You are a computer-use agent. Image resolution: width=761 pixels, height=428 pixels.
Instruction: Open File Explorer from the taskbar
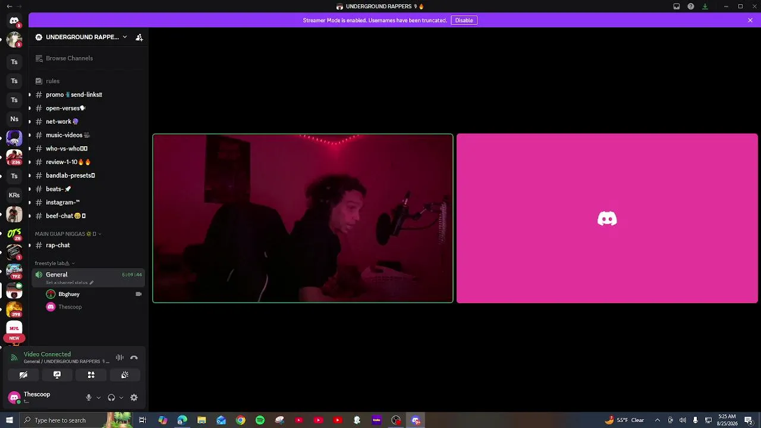pos(202,420)
